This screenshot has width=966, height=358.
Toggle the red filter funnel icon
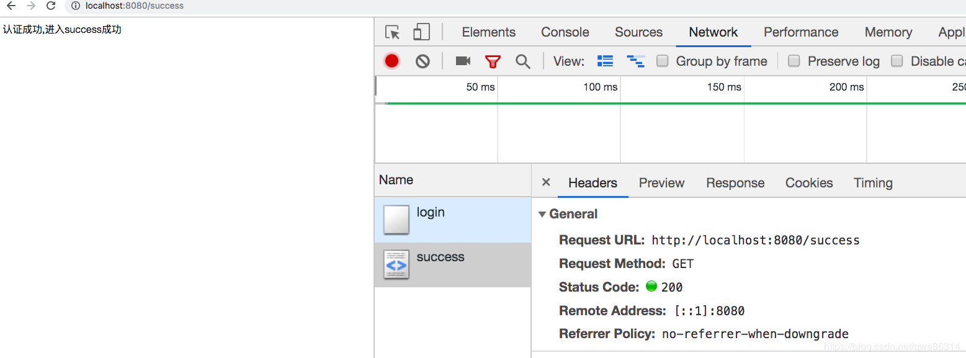[493, 61]
